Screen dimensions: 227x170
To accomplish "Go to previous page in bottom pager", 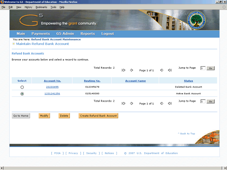I will coord(132,103).
